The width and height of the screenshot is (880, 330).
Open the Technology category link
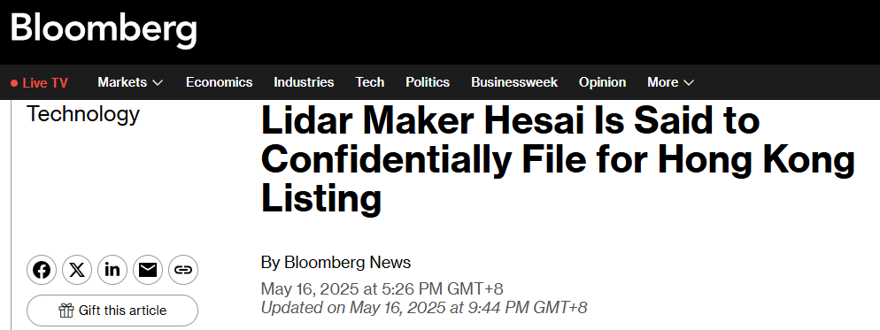[83, 114]
